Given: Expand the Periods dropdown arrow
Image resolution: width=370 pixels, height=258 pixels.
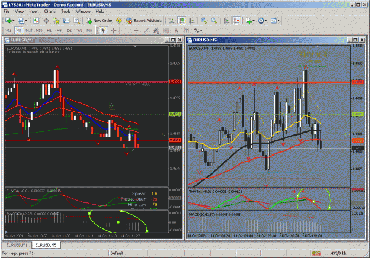Looking at the screenshot, I should tap(266, 21).
